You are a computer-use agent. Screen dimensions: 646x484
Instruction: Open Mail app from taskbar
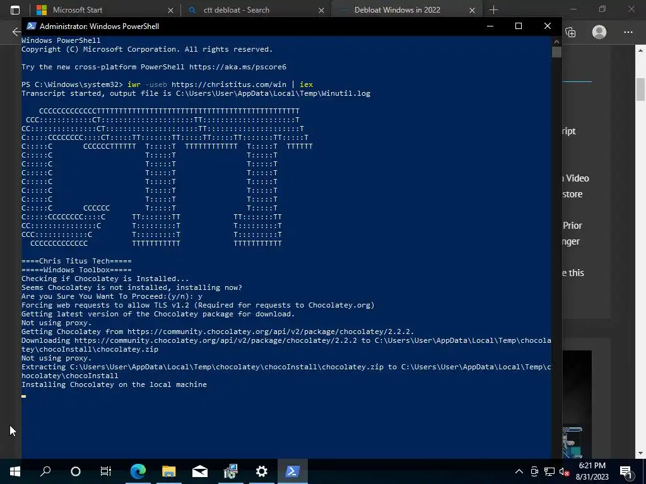(200, 471)
